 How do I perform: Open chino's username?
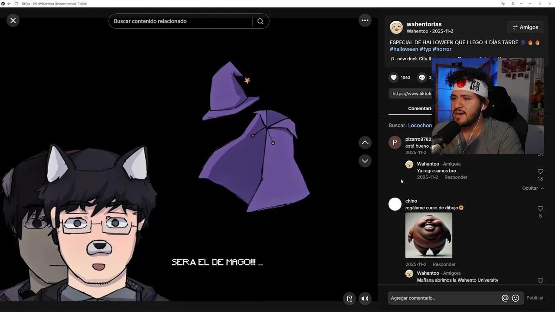(411, 201)
